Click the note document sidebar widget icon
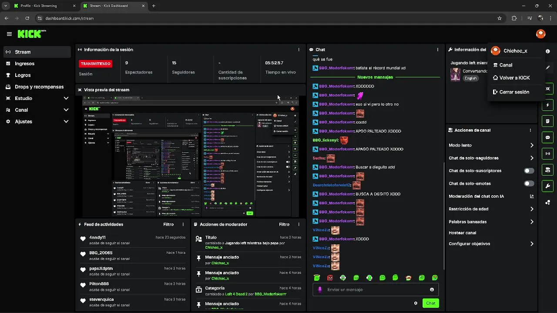Image resolution: width=557 pixels, height=313 pixels. [547, 121]
